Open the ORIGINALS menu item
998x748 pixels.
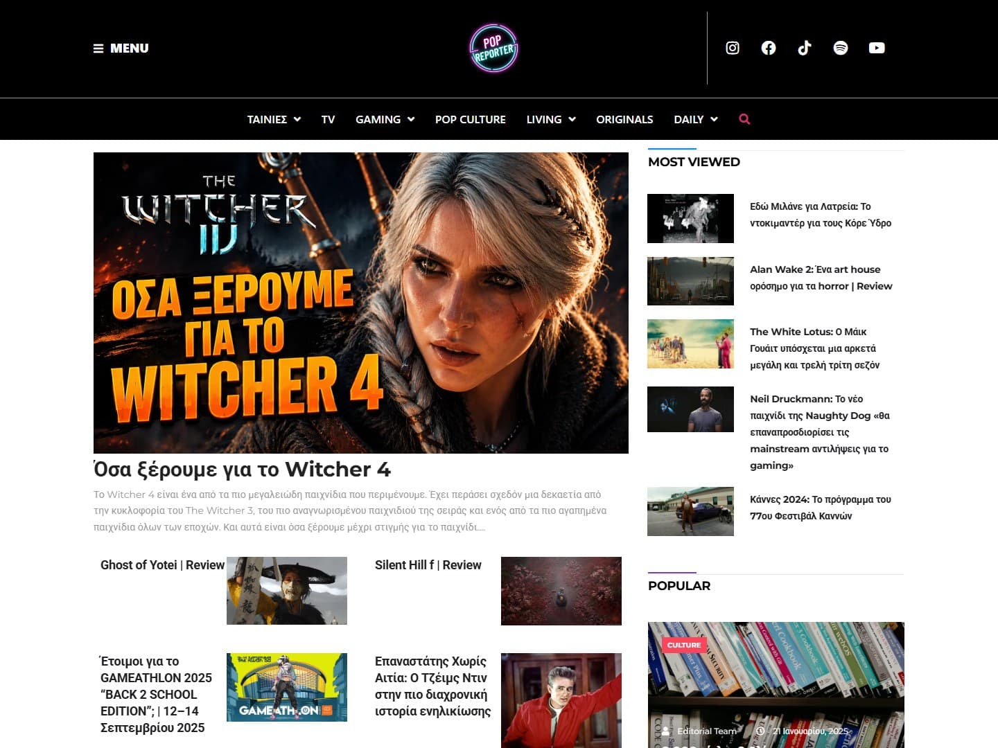point(624,119)
